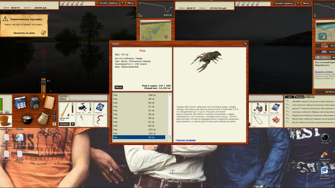Image resolution: width=335 pixels, height=188 pixels.
Task: Click 'Продлить путевку' link
Action: (324, 72)
